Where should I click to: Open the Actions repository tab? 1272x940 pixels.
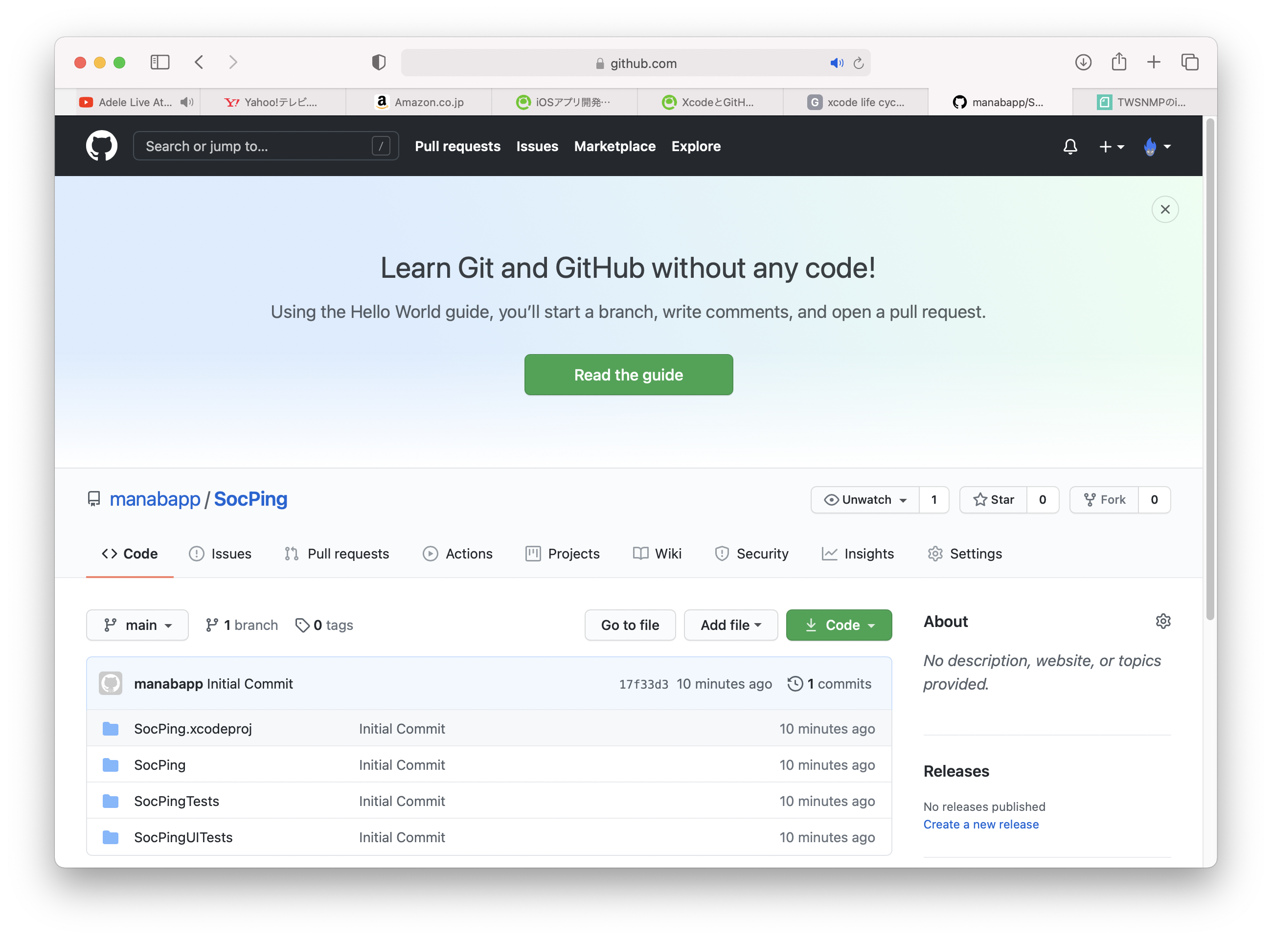[x=457, y=554]
